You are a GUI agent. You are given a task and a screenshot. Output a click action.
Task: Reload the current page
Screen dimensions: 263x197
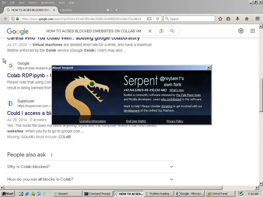[157, 19]
